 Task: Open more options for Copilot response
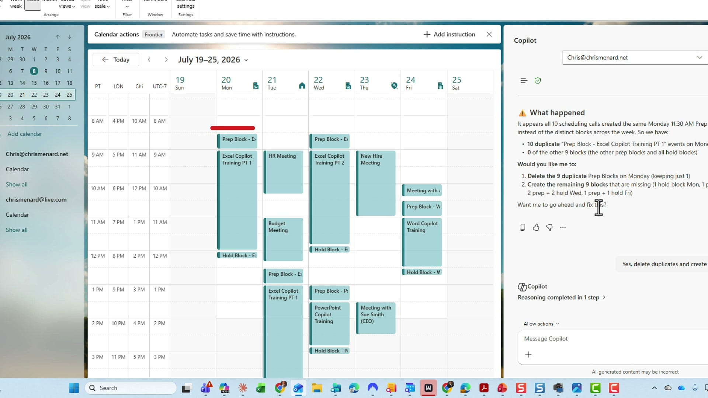coord(563,227)
